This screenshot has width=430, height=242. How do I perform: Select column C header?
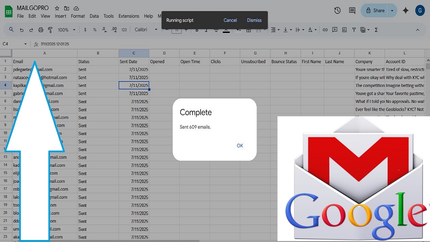[x=134, y=53]
